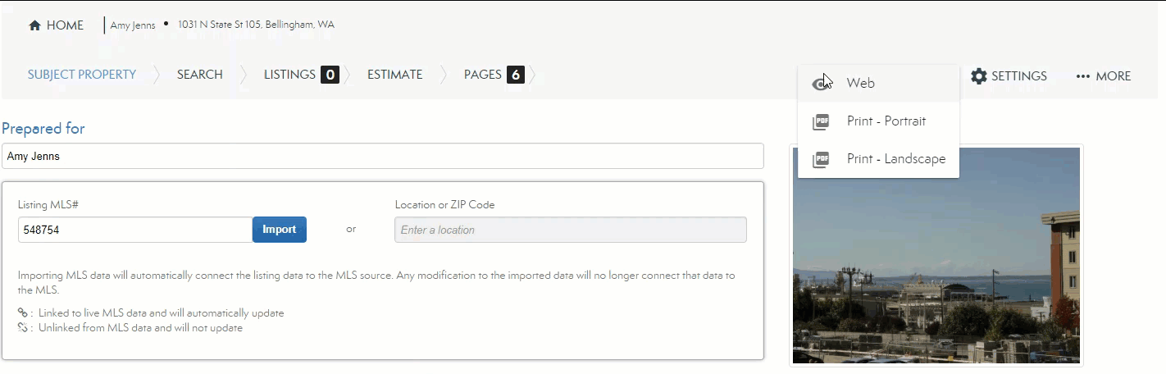The height and width of the screenshot is (374, 1166).
Task: Switch to the Subject Property step
Action: point(82,75)
